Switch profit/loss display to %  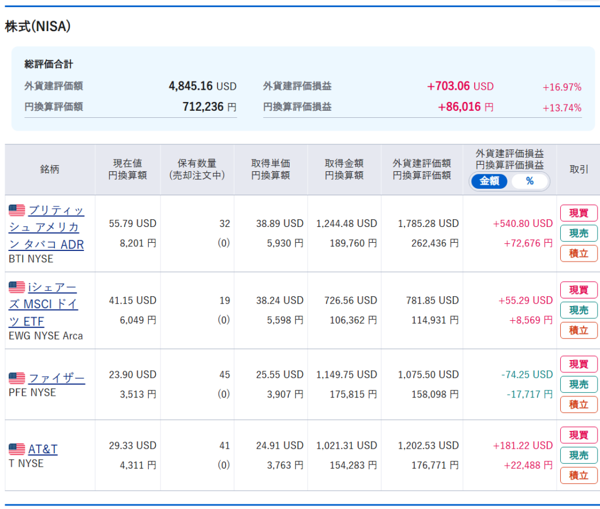point(530,181)
